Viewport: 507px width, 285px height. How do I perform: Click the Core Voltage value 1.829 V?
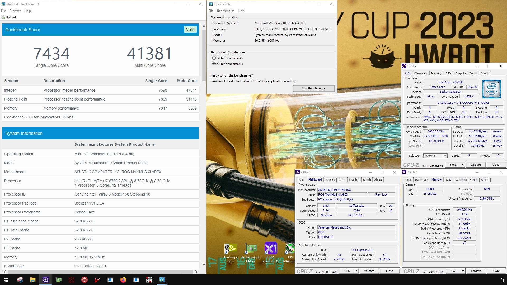point(469,96)
